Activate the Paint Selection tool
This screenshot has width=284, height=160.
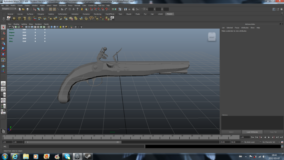click(x=3, y=38)
